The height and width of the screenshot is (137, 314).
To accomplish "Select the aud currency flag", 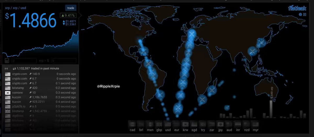I will pyautogui.click(x=229, y=124).
